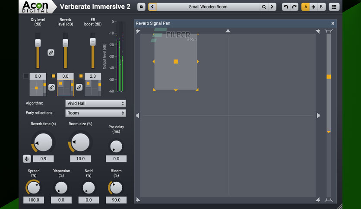Click the Dispersion knob

click(x=61, y=187)
